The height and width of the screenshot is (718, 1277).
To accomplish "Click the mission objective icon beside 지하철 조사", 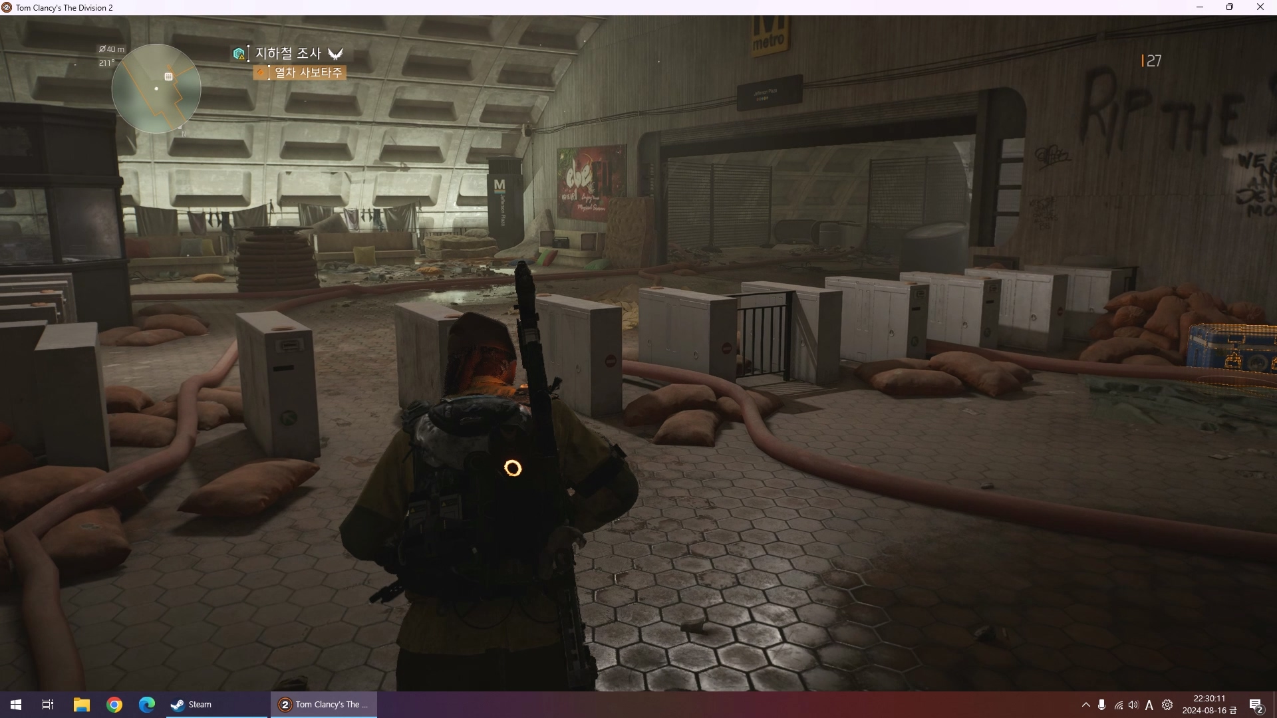I will (x=239, y=54).
